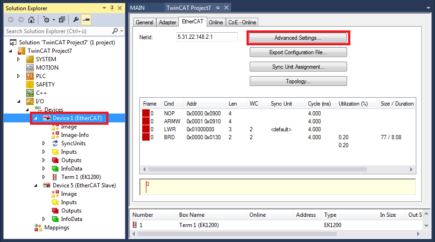The height and width of the screenshot is (242, 435).
Task: Open the document tab list dropdown arrow
Action: (x=428, y=8)
